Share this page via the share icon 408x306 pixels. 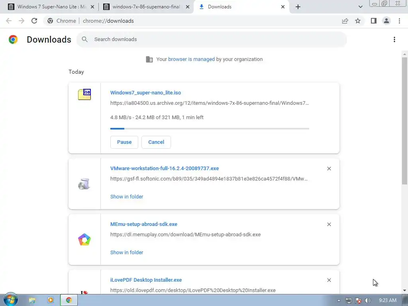pyautogui.click(x=345, y=21)
